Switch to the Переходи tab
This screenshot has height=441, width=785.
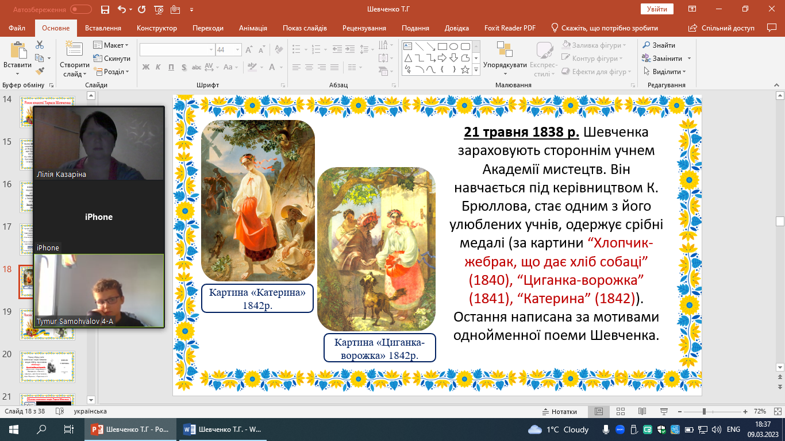coord(208,28)
